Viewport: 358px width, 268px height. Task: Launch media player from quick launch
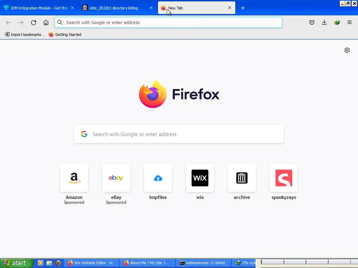point(41,263)
